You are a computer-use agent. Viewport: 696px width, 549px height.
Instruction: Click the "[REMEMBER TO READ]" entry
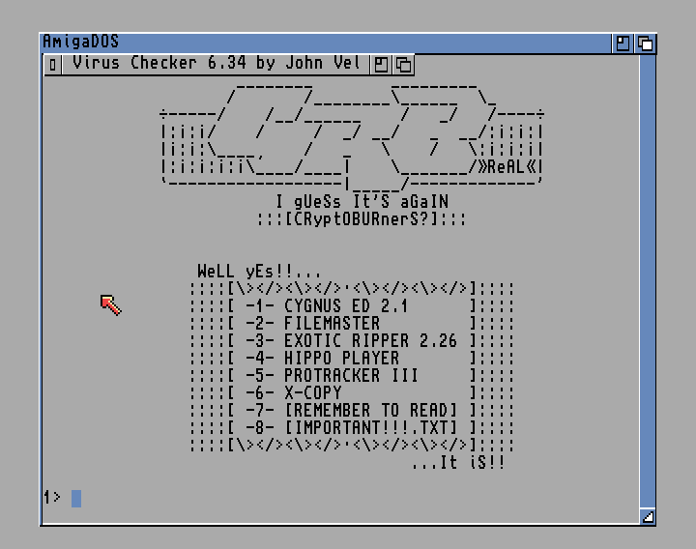point(370,411)
